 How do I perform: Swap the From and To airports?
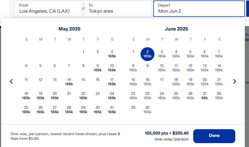(x=83, y=9)
